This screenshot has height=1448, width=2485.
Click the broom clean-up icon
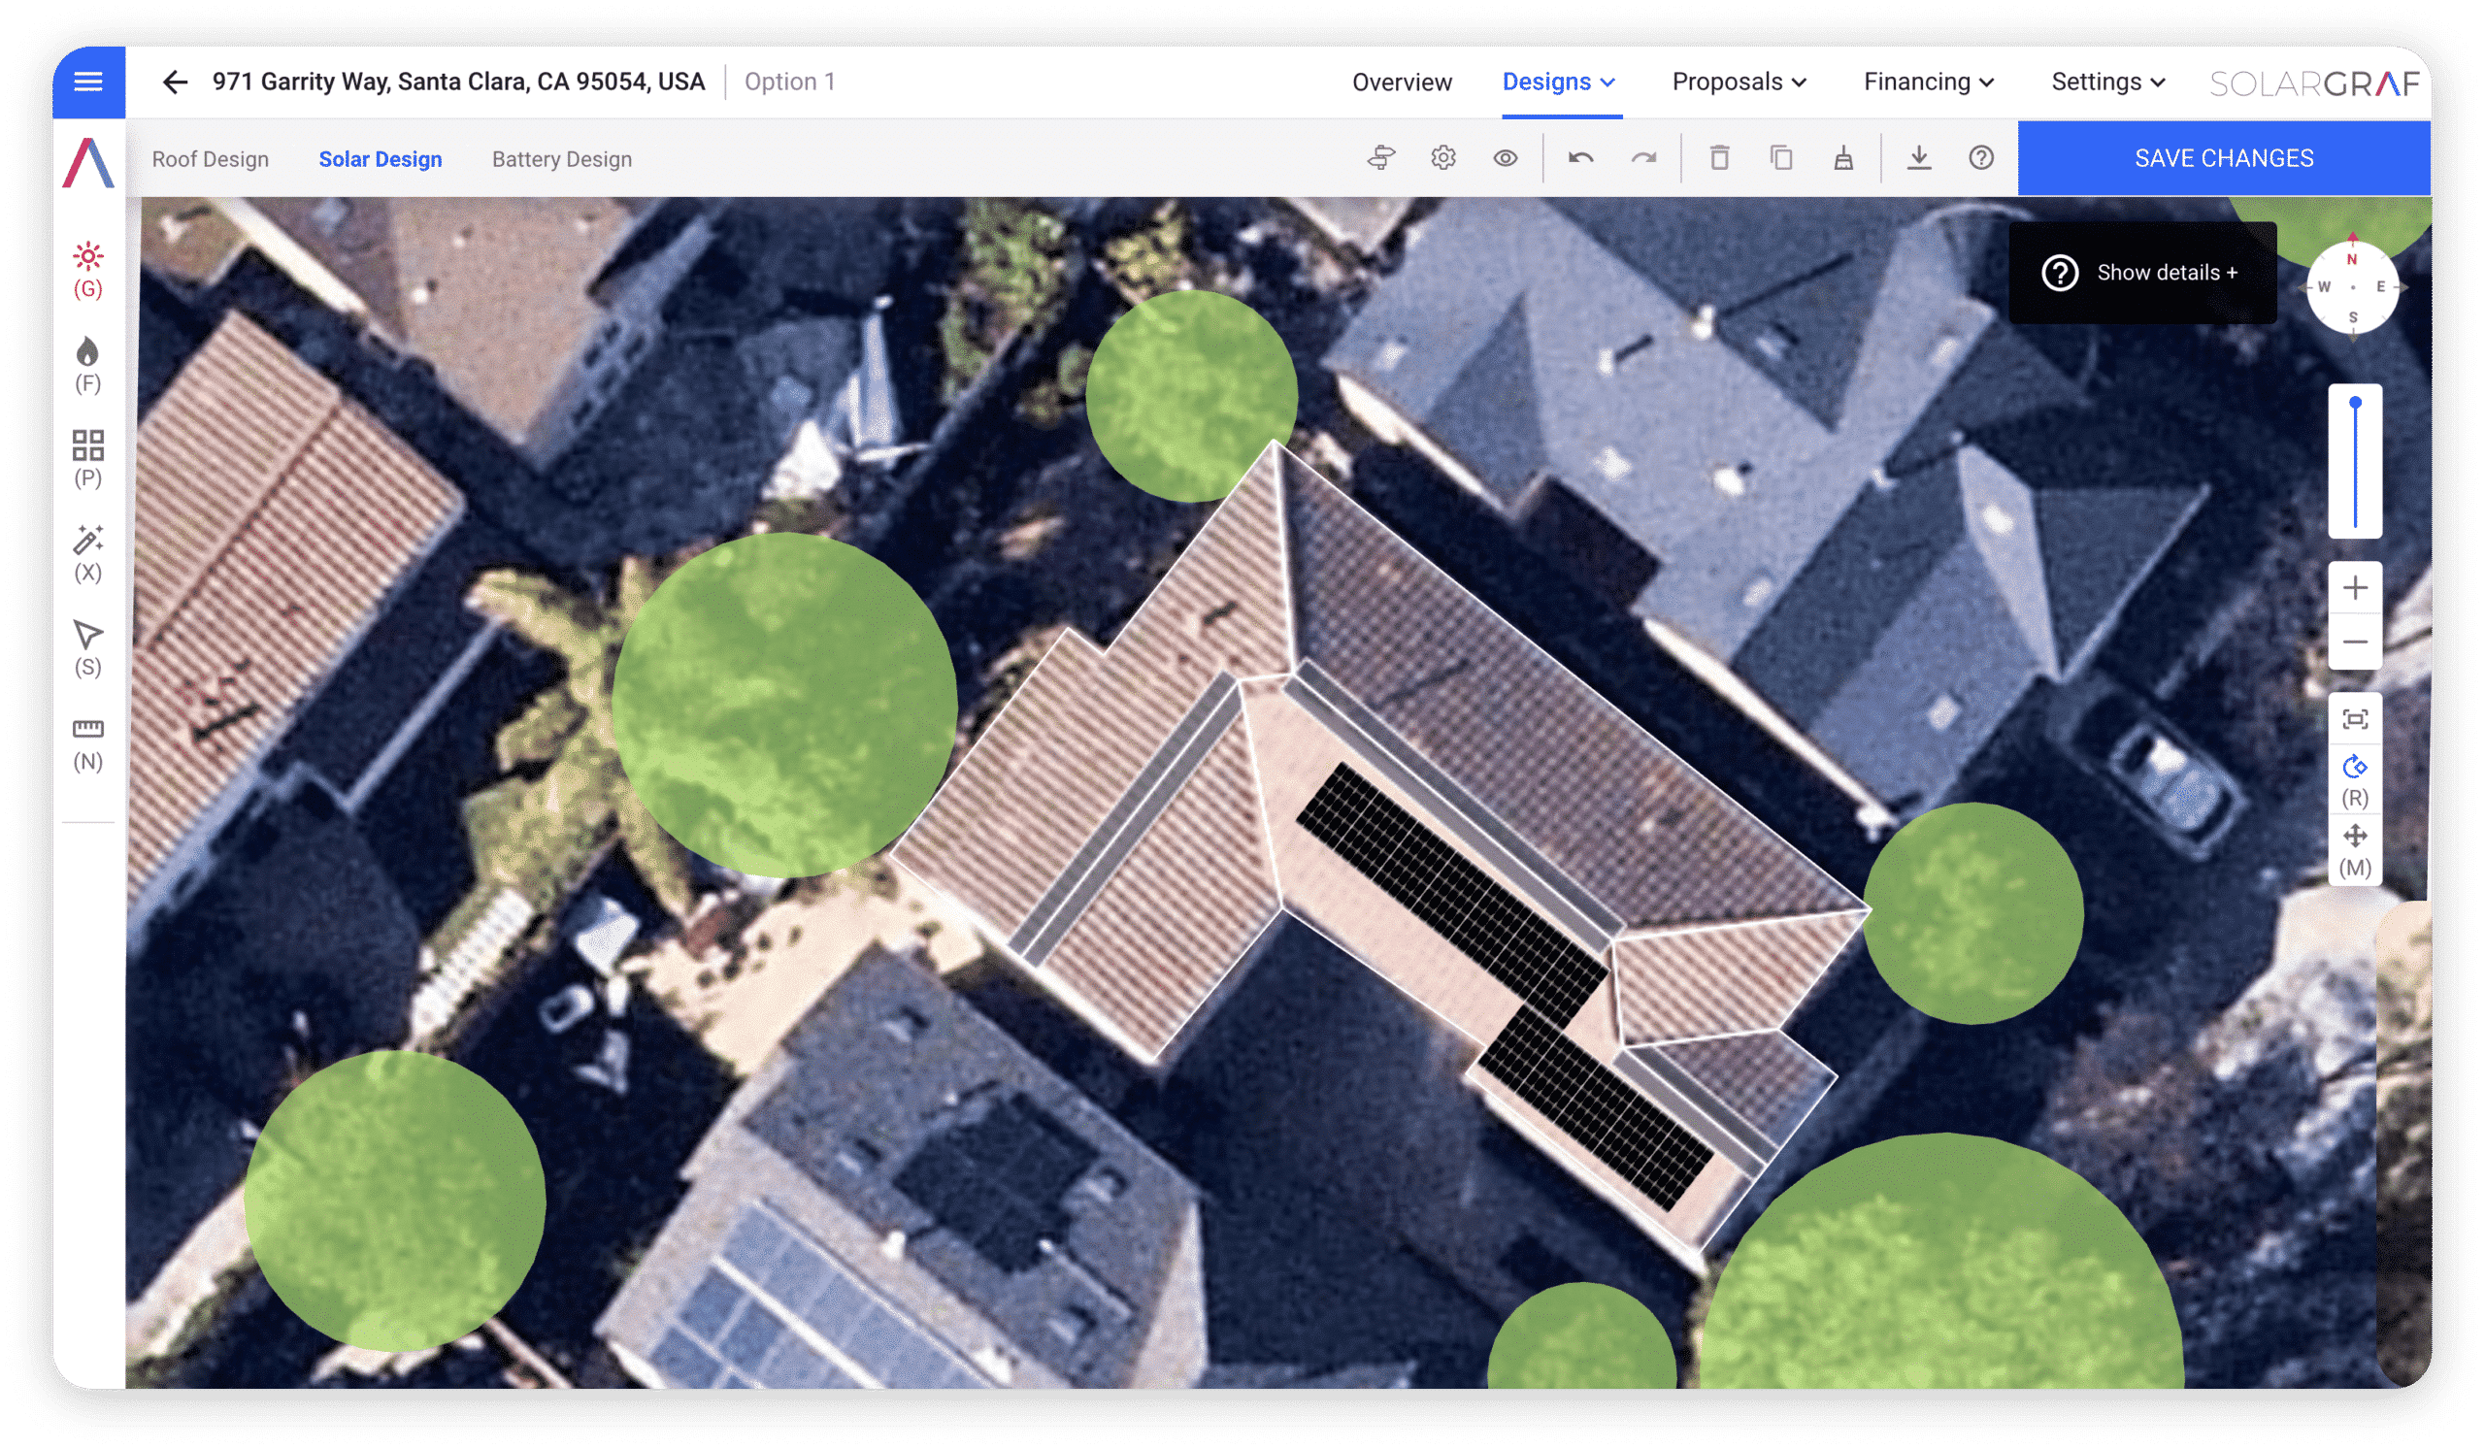(1843, 158)
